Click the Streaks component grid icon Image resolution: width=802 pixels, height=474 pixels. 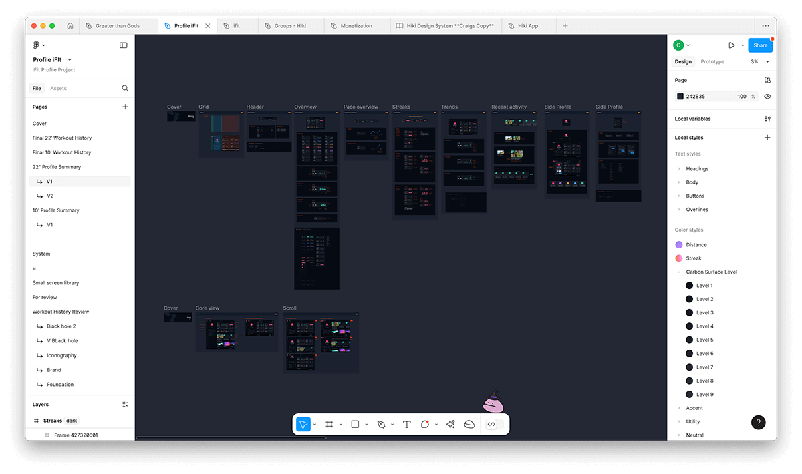coord(36,421)
